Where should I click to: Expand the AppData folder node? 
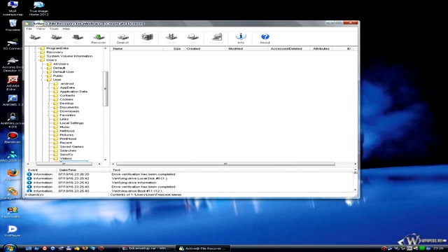coord(48,87)
